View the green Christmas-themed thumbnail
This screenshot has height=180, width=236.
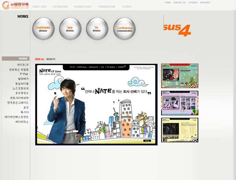180,76
